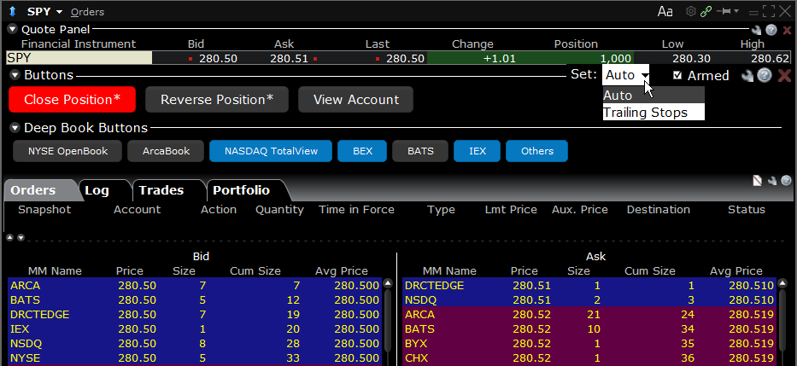797x366 pixels.
Task: Click the blue up-down arrows icon beside SPY
Action: tap(13, 12)
